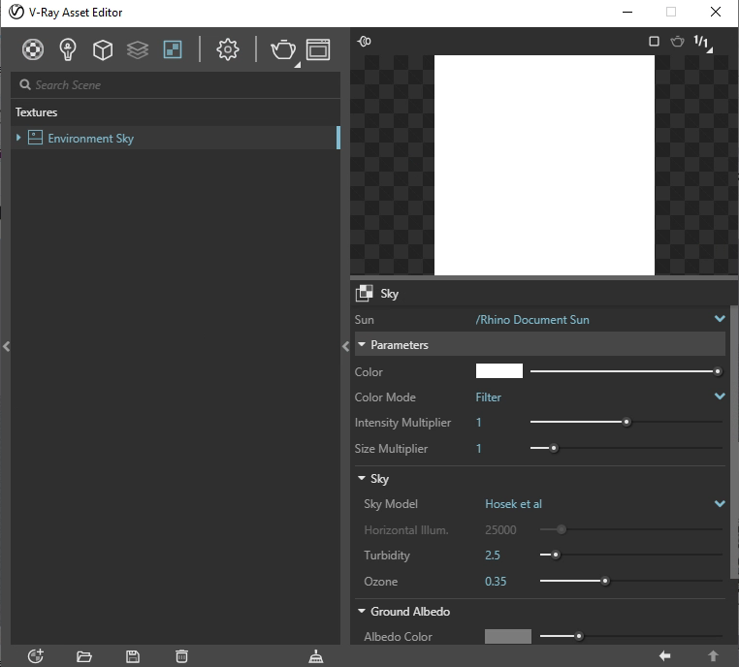Open the Color Mode Filter dropdown

[x=720, y=397]
